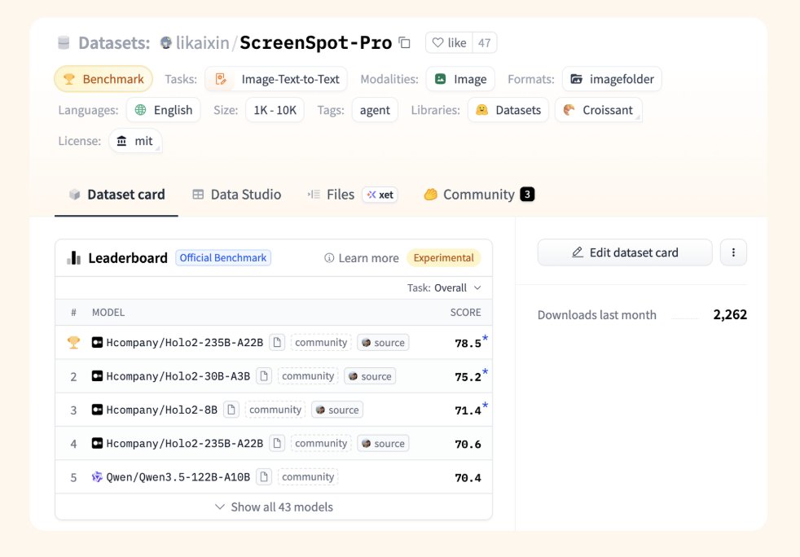Click community tag on Holo2-8B row

pos(275,410)
